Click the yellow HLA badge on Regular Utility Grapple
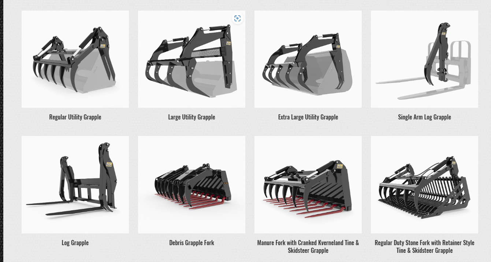 click(x=103, y=46)
